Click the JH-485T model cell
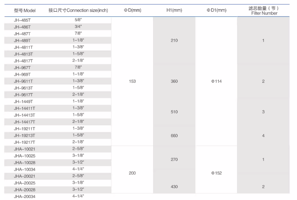 pos(22,20)
